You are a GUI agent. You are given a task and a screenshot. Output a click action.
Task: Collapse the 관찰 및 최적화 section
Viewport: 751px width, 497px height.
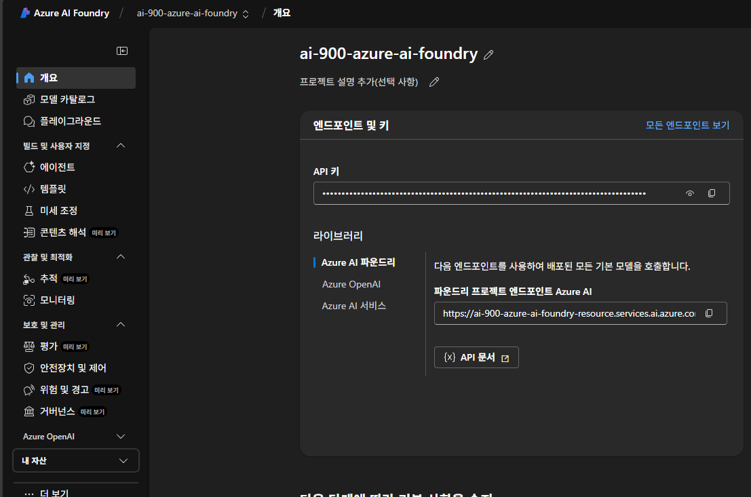[x=121, y=257]
